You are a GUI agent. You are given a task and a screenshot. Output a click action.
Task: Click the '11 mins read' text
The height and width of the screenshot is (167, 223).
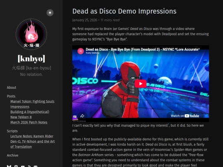(x=110, y=20)
